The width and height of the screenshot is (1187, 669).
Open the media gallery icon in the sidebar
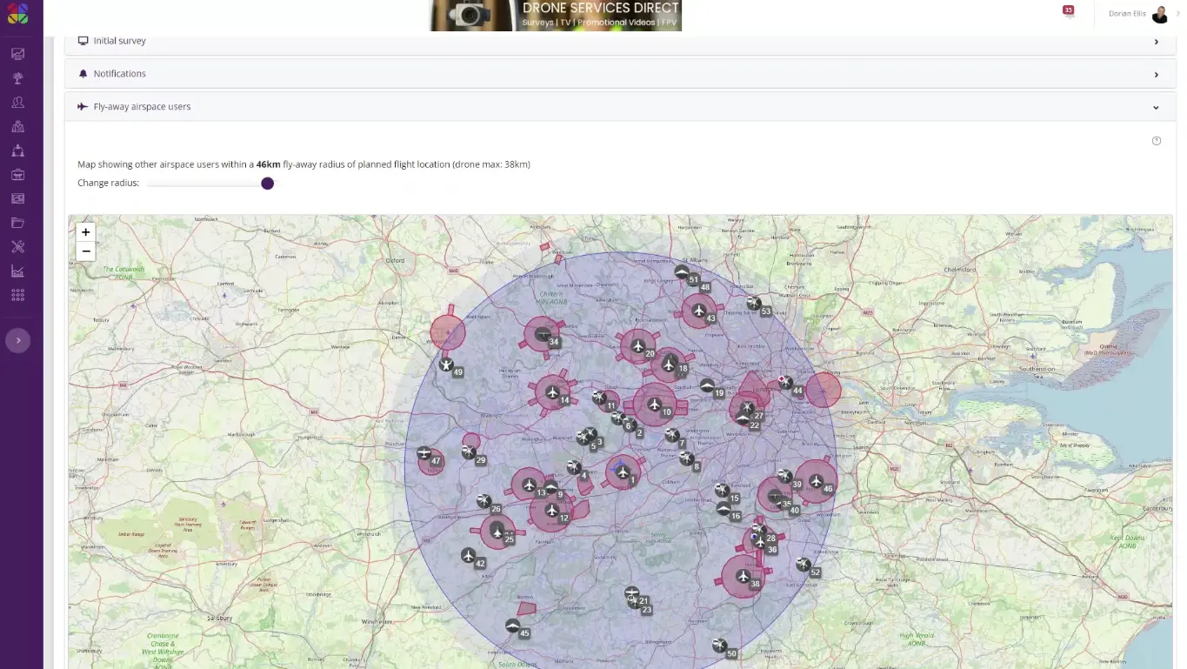pyautogui.click(x=17, y=198)
